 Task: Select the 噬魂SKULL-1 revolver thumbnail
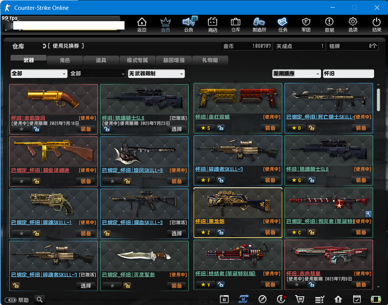point(53,203)
